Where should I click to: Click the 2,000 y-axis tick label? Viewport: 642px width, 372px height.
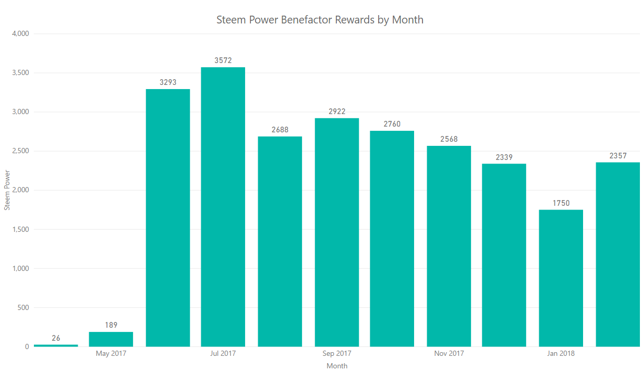tap(20, 190)
